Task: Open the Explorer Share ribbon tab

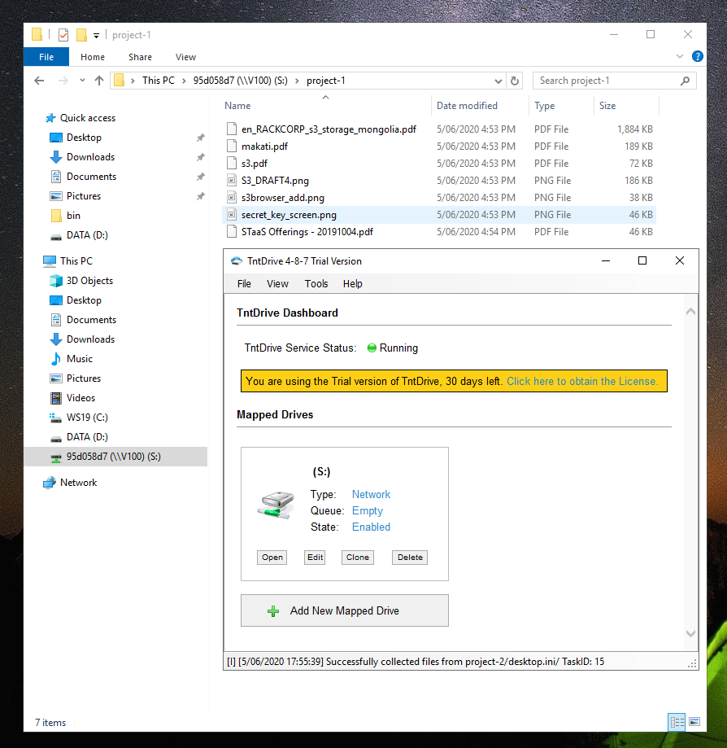Action: coord(140,57)
